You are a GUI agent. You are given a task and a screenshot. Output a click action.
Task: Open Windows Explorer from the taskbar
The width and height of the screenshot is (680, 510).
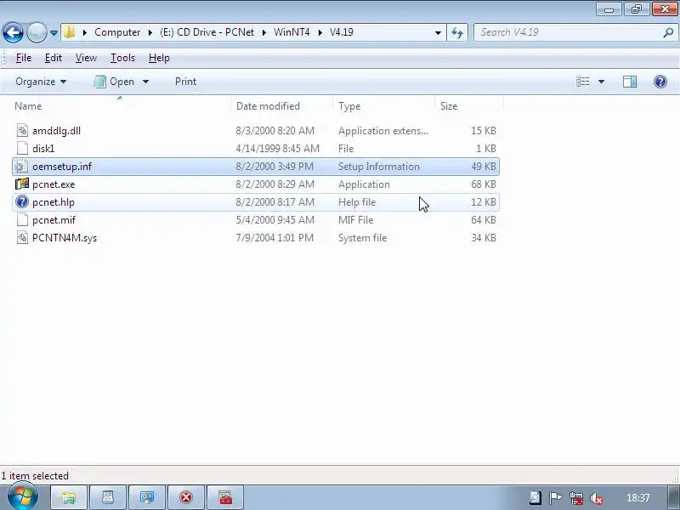point(69,497)
